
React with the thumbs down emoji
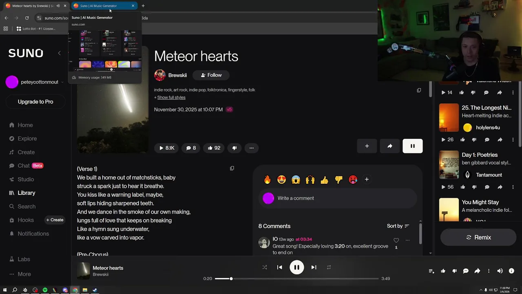[x=338, y=179]
